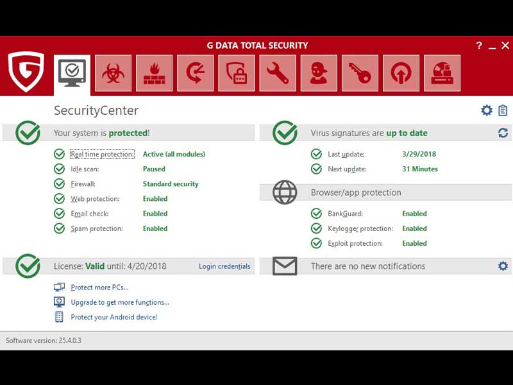Open the Virus protection biohazard icon

114,73
